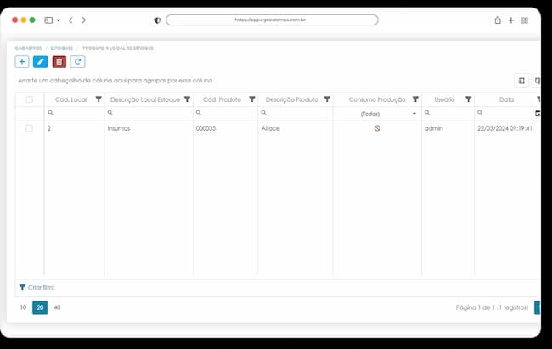Click the Estoques breadcrumb
The height and width of the screenshot is (349, 552).
[x=62, y=48]
